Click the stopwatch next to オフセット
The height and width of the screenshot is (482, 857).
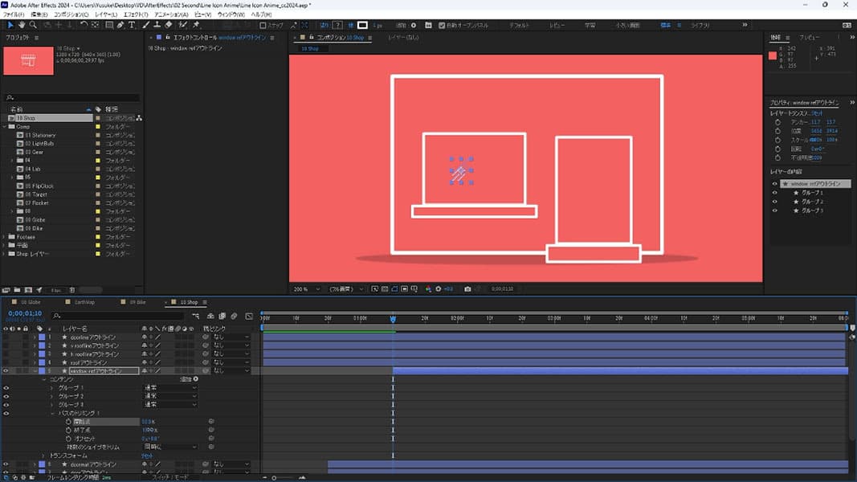click(67, 439)
